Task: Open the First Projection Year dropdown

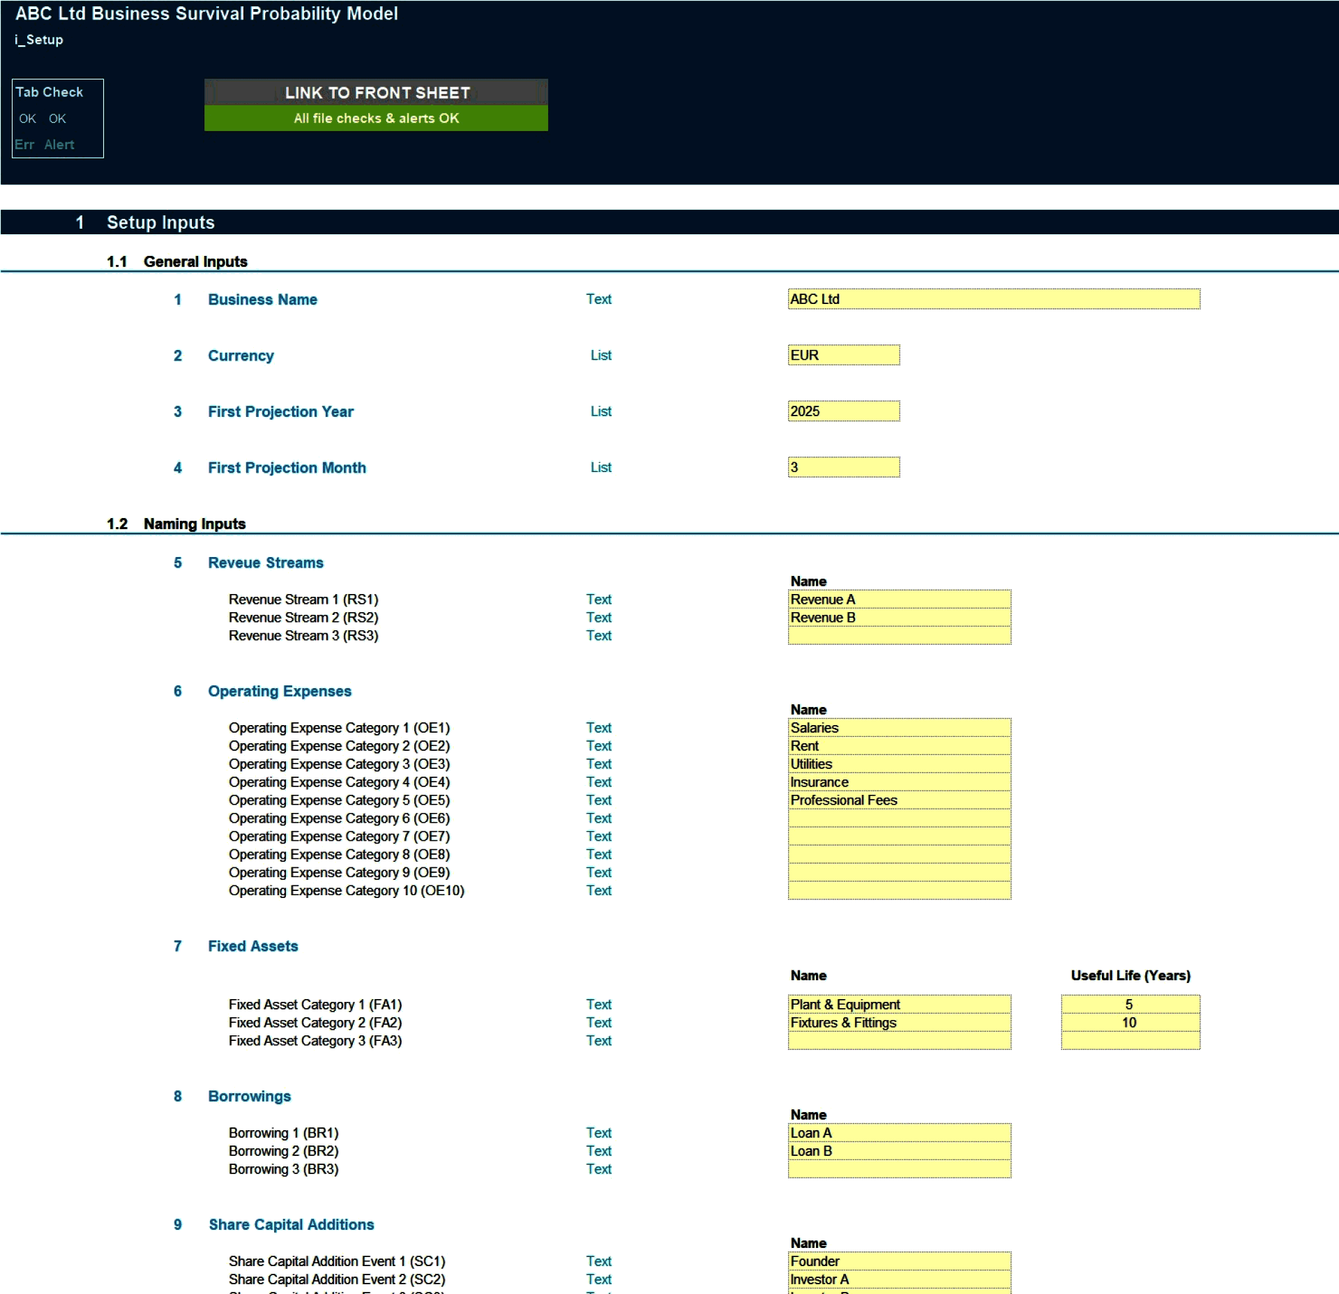Action: [x=843, y=411]
